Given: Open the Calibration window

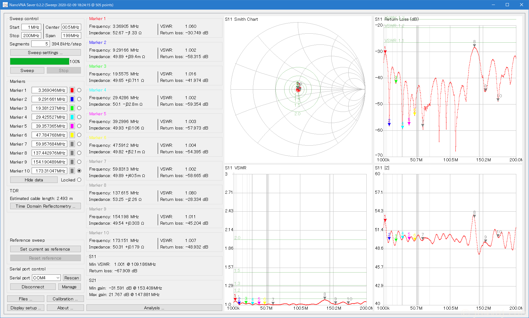Looking at the screenshot, I should 65,299.
